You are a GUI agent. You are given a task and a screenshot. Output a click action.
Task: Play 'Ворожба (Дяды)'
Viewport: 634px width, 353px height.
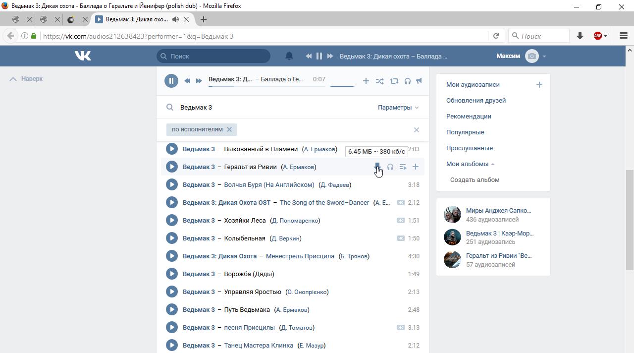(x=172, y=274)
